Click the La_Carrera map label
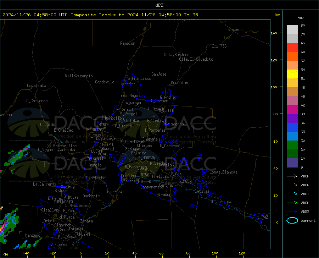This screenshot has height=258, width=319. (x=44, y=184)
